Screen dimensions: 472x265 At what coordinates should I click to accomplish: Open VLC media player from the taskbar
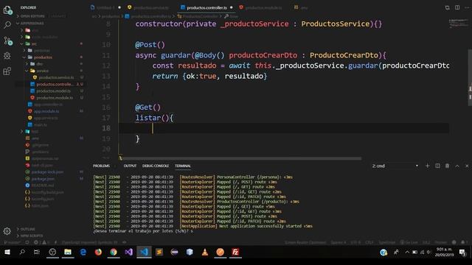pyautogui.click(x=205, y=252)
